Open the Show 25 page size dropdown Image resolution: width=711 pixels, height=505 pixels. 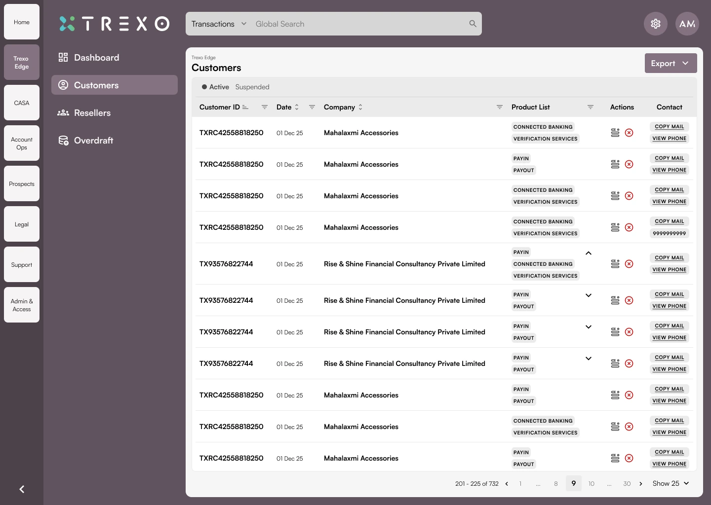click(671, 483)
